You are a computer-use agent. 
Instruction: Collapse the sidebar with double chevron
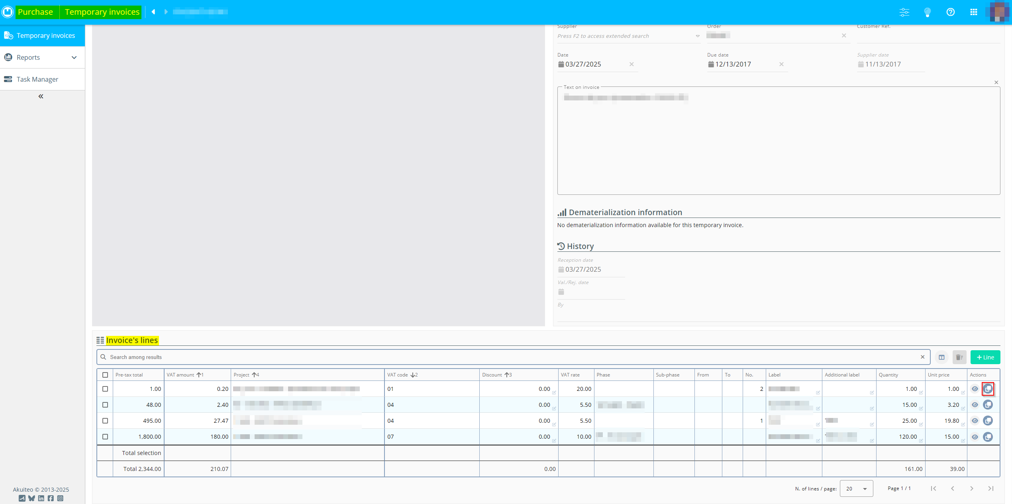41,96
